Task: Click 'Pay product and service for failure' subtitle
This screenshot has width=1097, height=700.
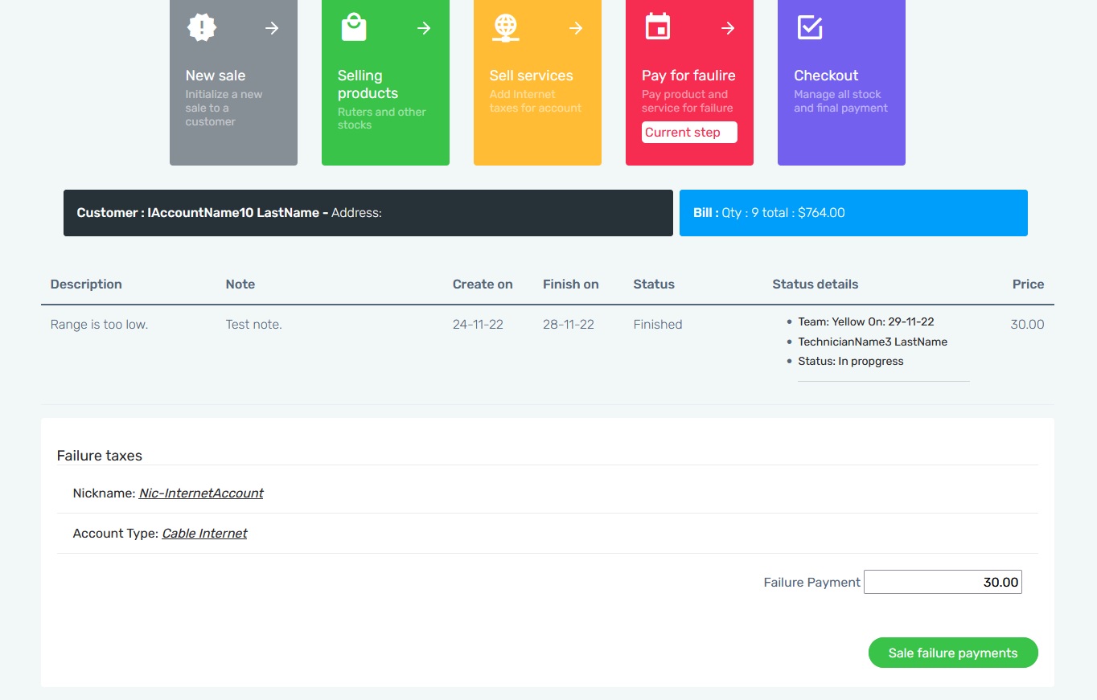Action: tap(688, 101)
